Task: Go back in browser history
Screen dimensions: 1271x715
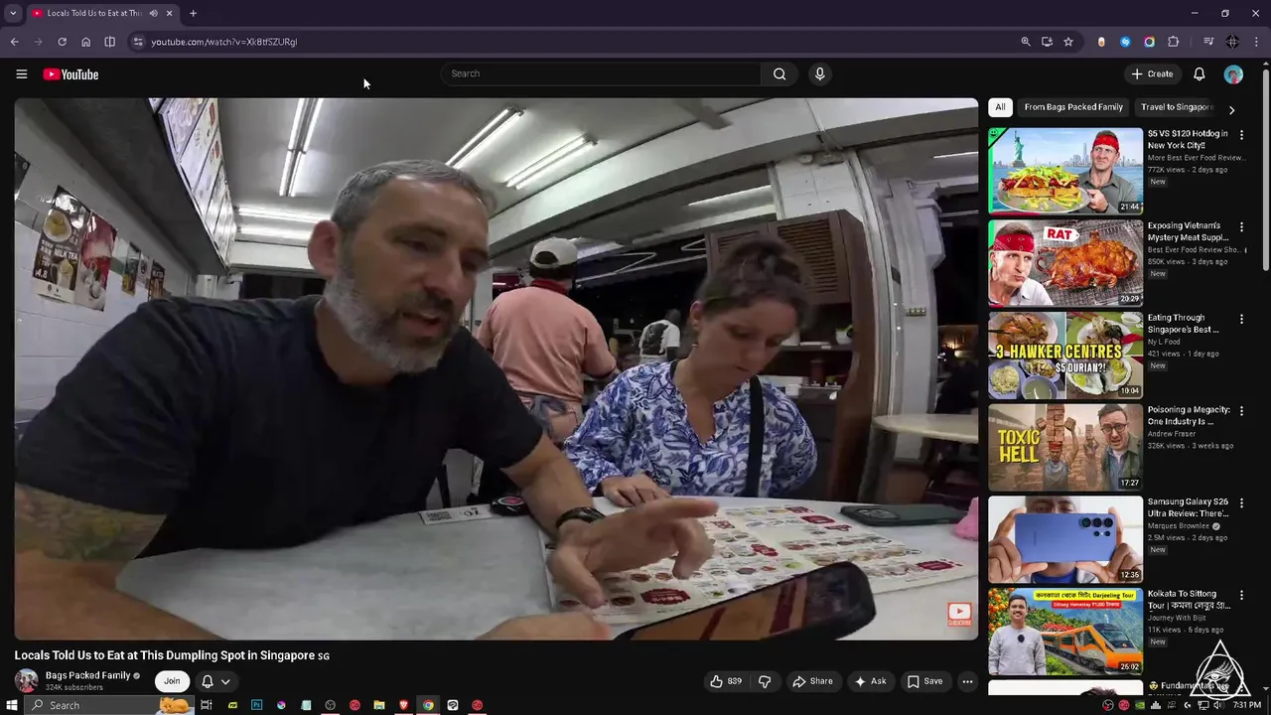Action: pos(14,42)
